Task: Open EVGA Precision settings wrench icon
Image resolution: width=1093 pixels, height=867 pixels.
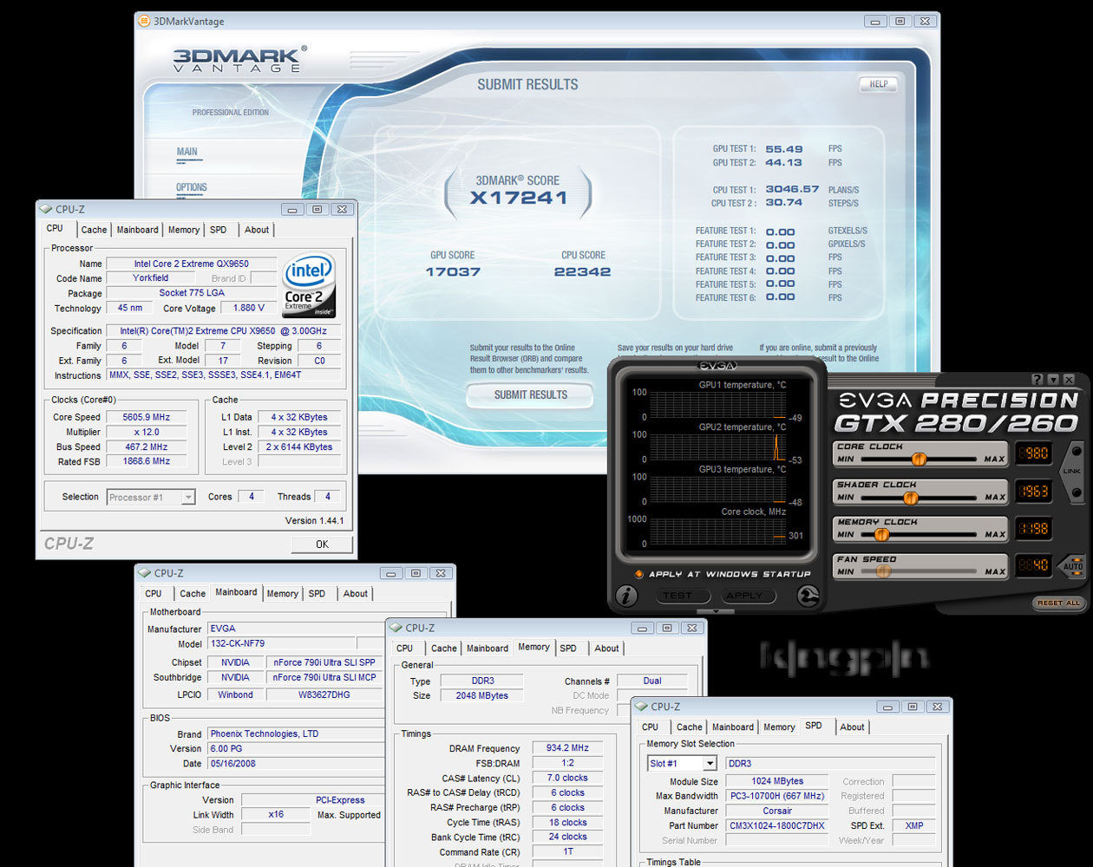Action: pyautogui.click(x=808, y=596)
